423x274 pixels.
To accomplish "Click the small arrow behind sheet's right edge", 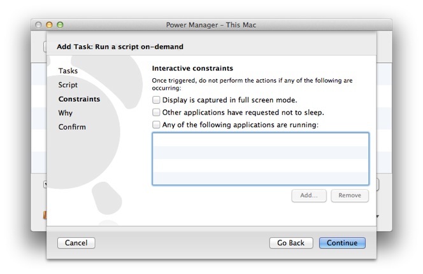I will click(x=378, y=216).
